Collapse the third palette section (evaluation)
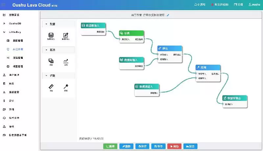Screen dimensions: 263x151 coord(46,75)
